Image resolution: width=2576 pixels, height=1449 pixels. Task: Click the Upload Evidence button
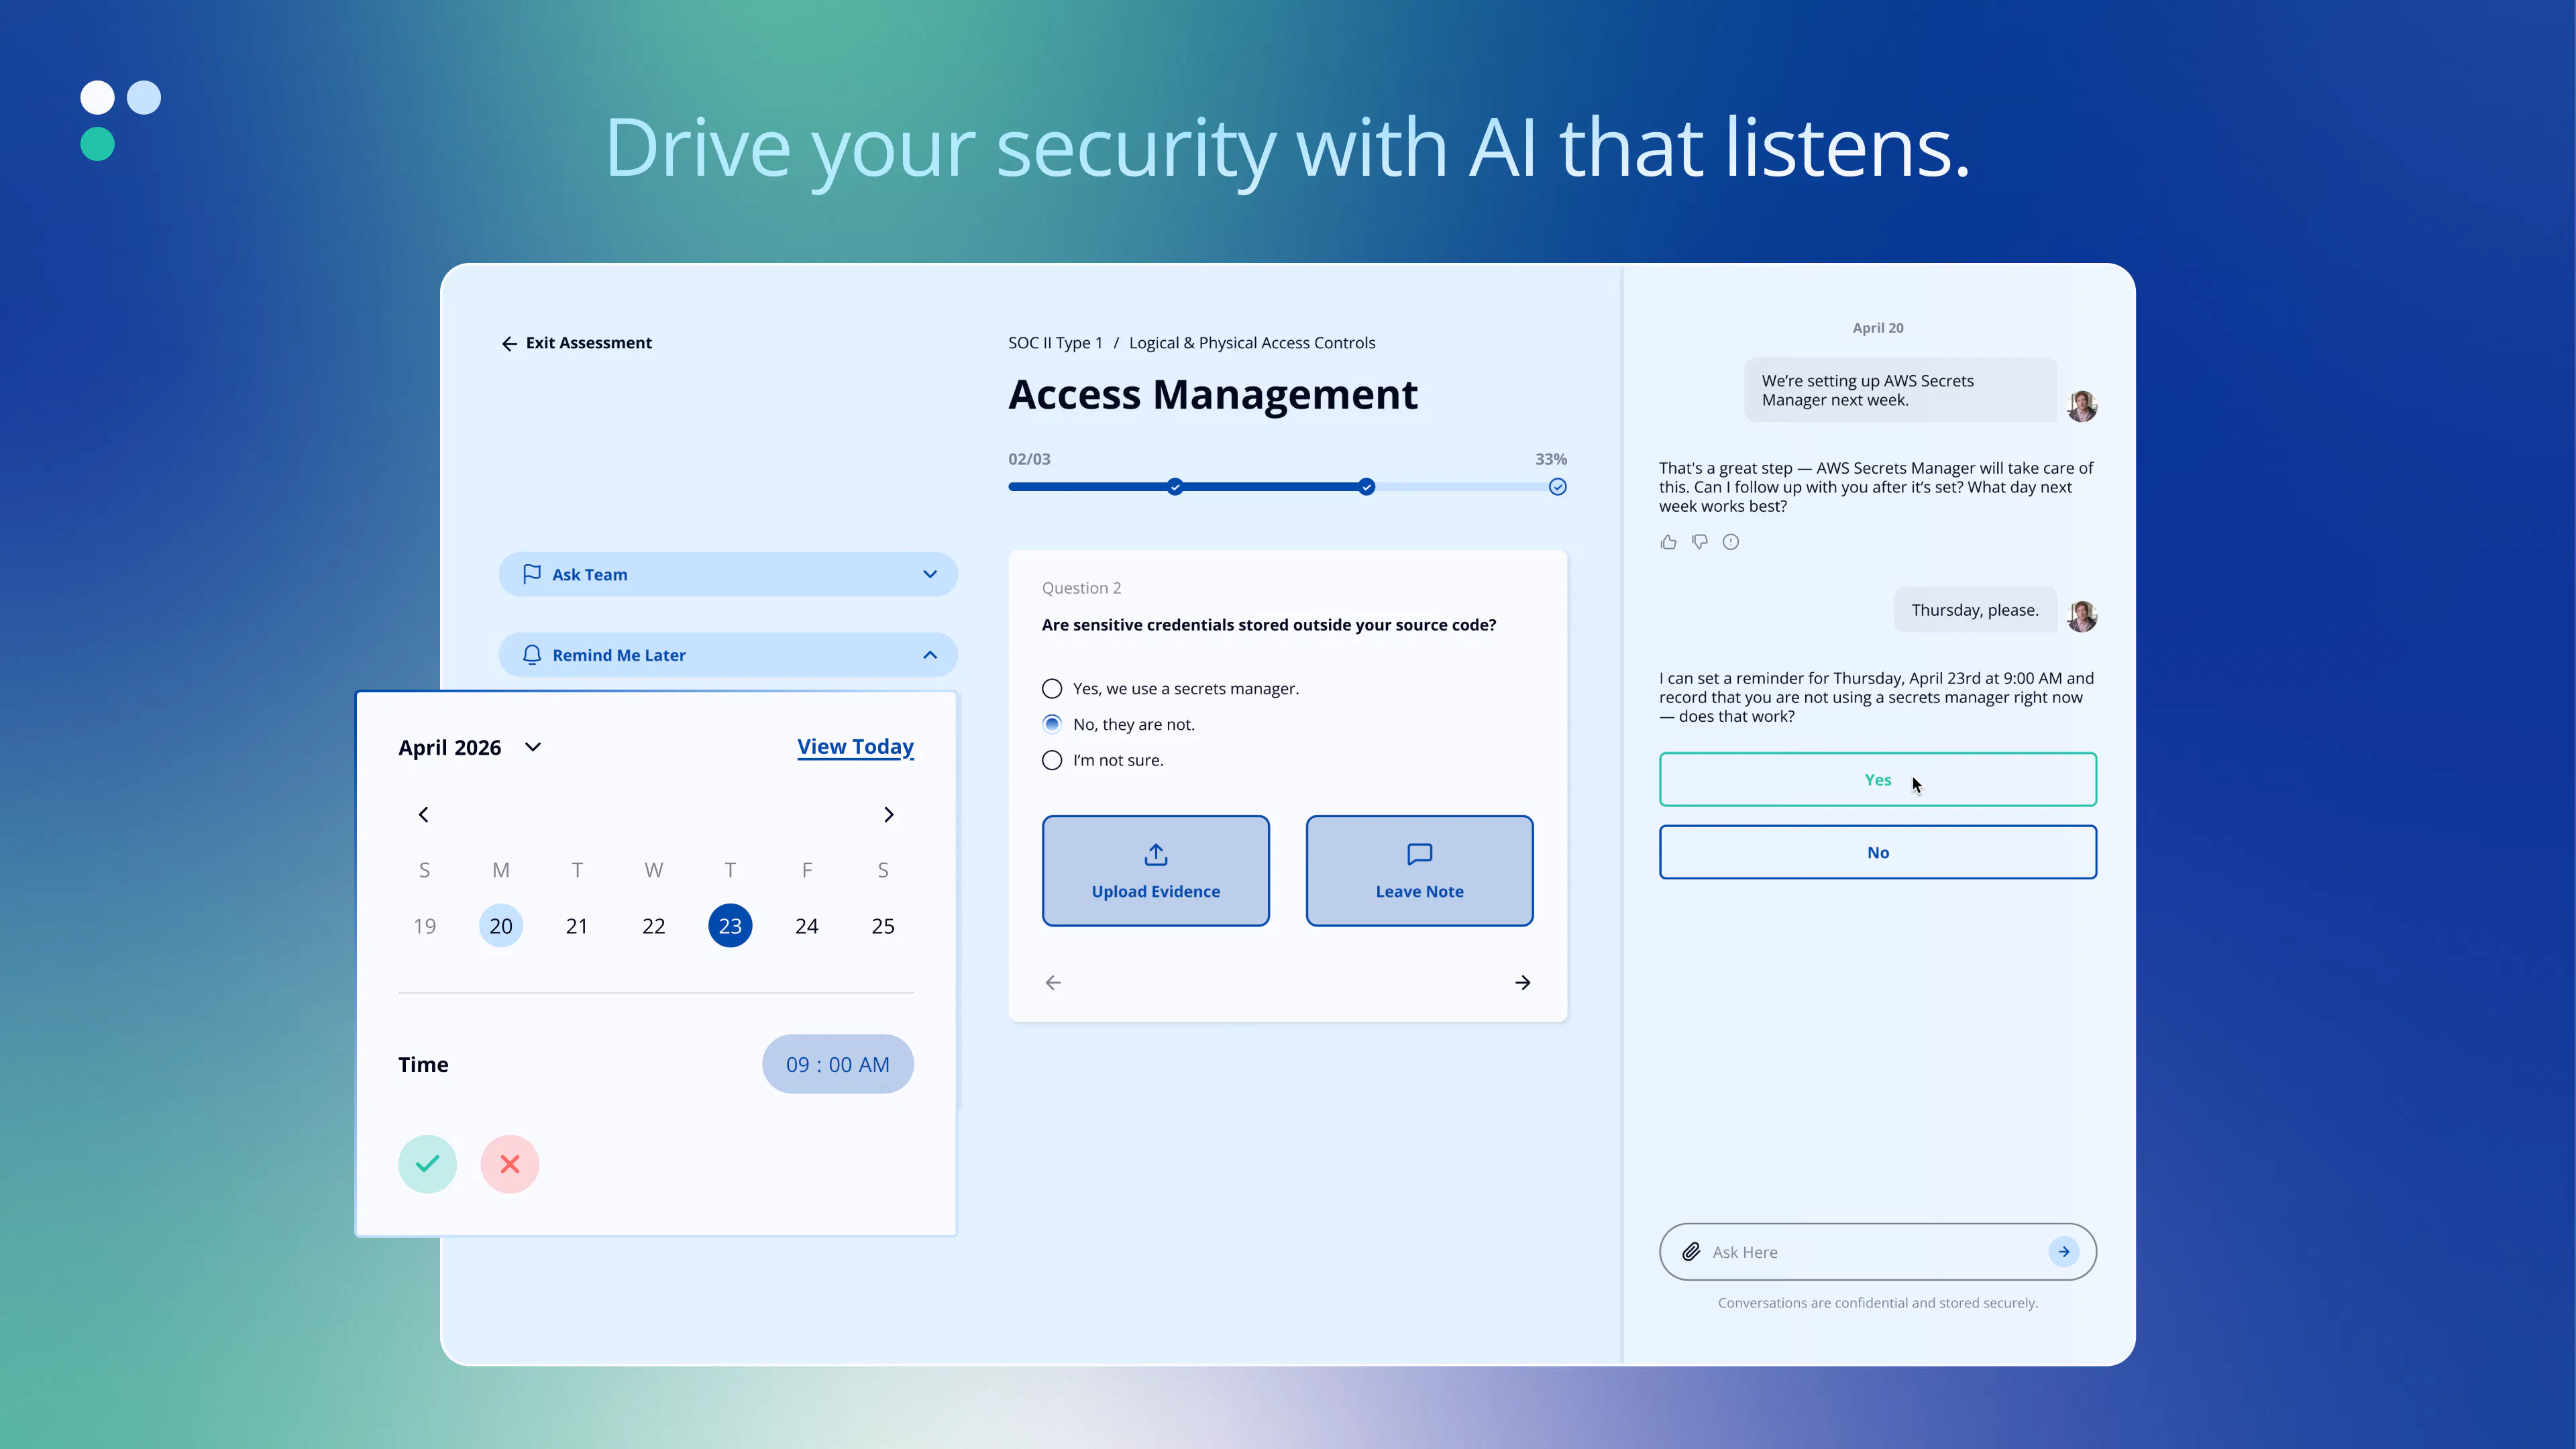coord(1156,871)
